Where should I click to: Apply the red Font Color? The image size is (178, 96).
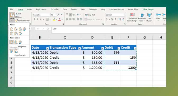(x=59, y=19)
